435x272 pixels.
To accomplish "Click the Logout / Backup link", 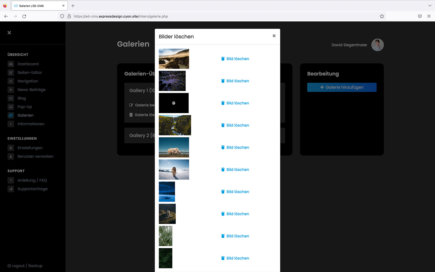I will click(25, 266).
